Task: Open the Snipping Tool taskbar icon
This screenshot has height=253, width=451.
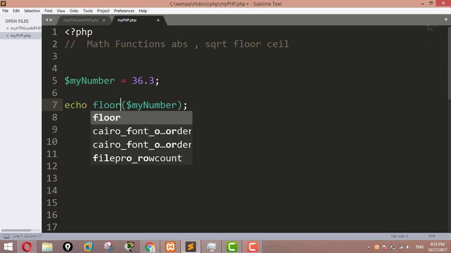Action: (x=109, y=247)
